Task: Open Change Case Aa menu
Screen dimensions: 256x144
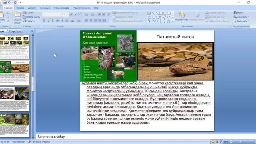Action: [73, 21]
